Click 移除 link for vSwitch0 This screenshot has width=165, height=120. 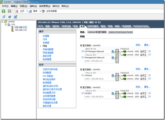pyautogui.click(x=139, y=45)
